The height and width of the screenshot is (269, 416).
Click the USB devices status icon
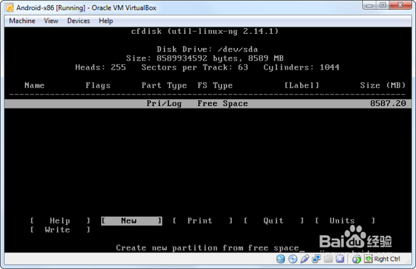tap(305, 259)
